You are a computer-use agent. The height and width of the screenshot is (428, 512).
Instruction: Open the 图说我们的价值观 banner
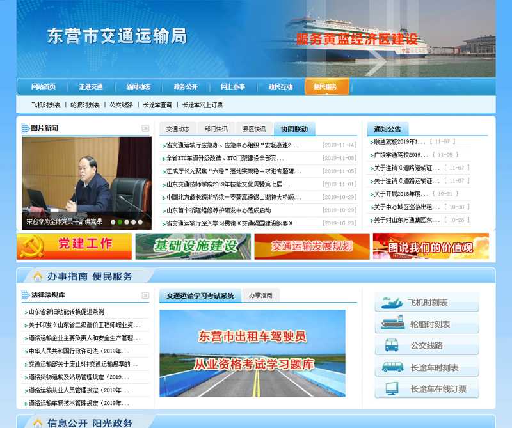coord(431,246)
